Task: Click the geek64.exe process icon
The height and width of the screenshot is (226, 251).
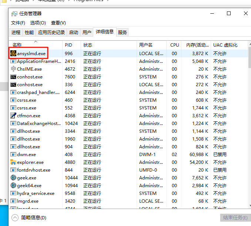Action: [13, 185]
